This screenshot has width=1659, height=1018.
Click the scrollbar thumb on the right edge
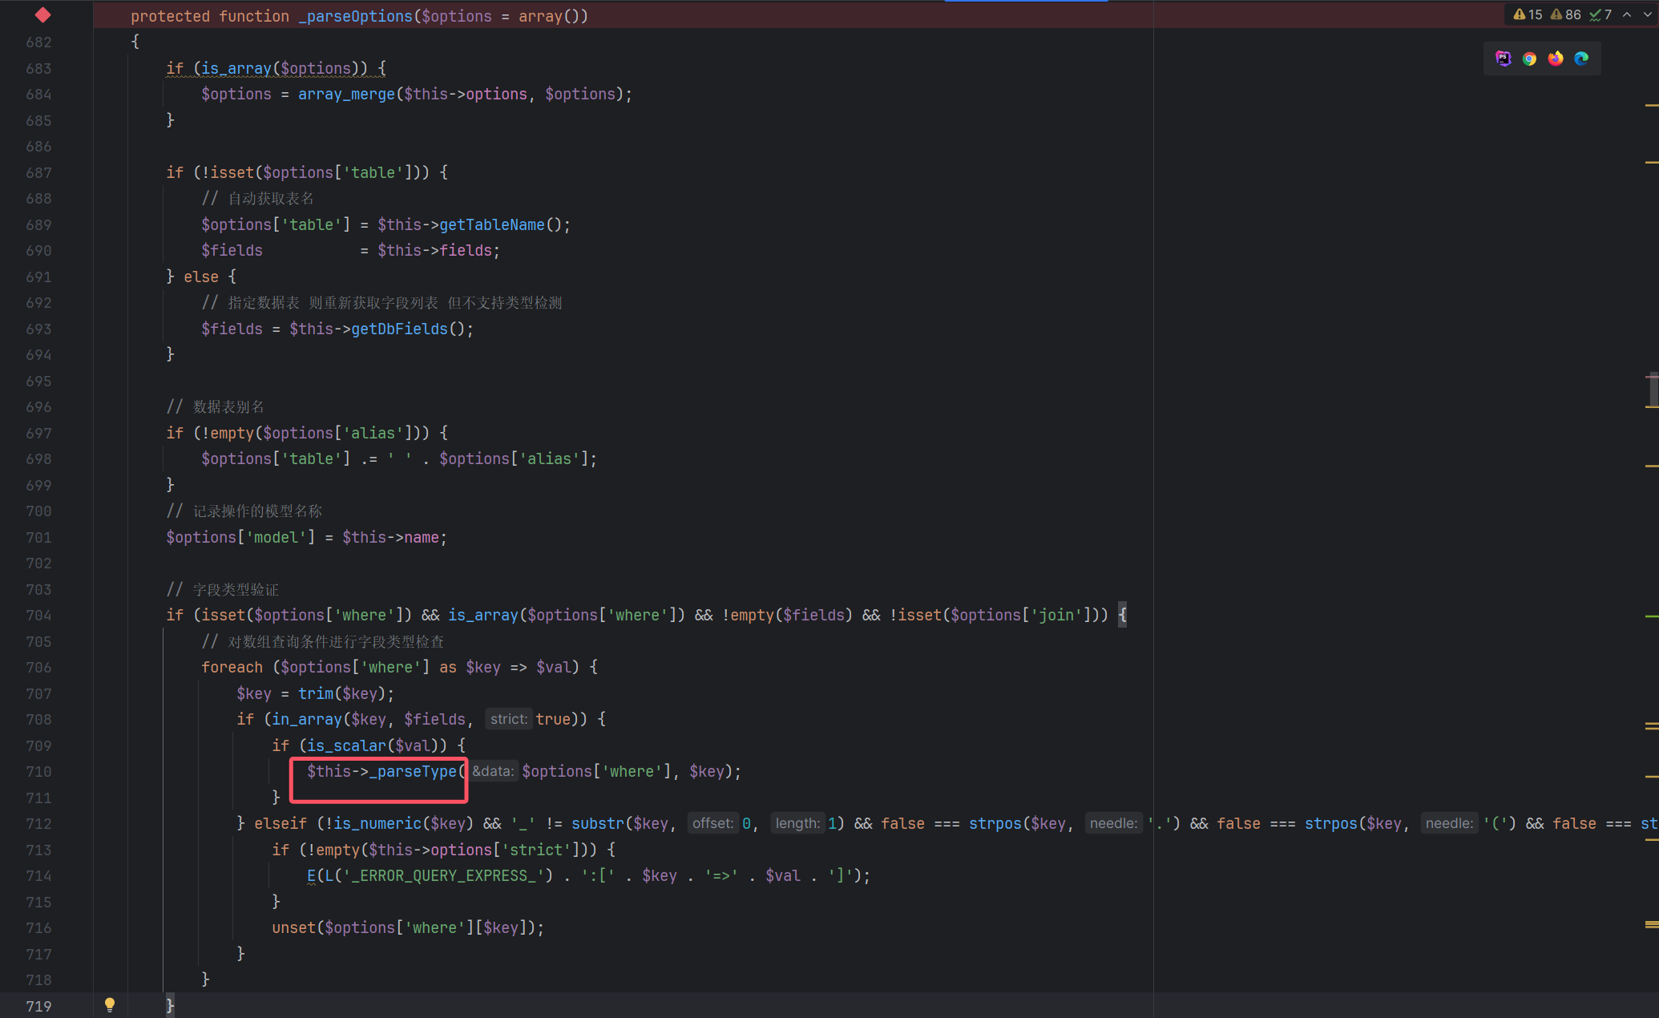coord(1653,390)
